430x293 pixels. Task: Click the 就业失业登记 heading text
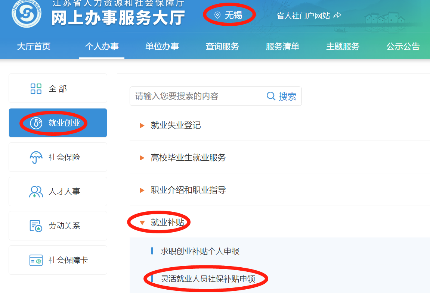[x=176, y=125]
